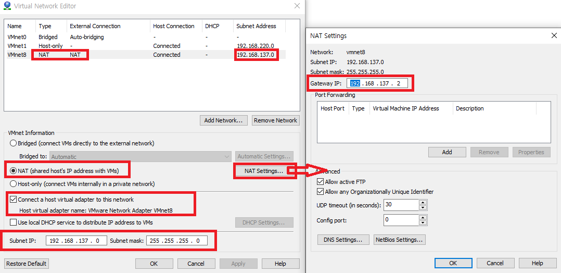Click the External Connection column header

[x=108, y=26]
